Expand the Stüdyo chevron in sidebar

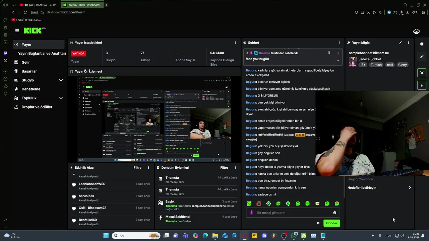(x=61, y=80)
